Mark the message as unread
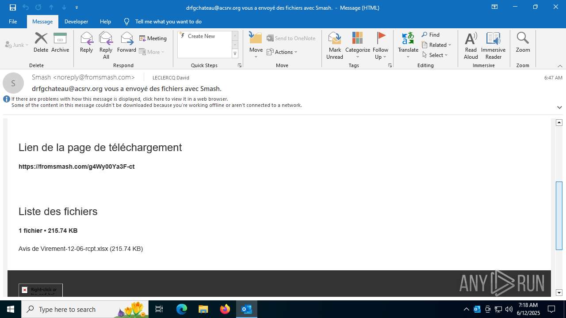Screen dimensions: 566x318 pyautogui.click(x=335, y=45)
